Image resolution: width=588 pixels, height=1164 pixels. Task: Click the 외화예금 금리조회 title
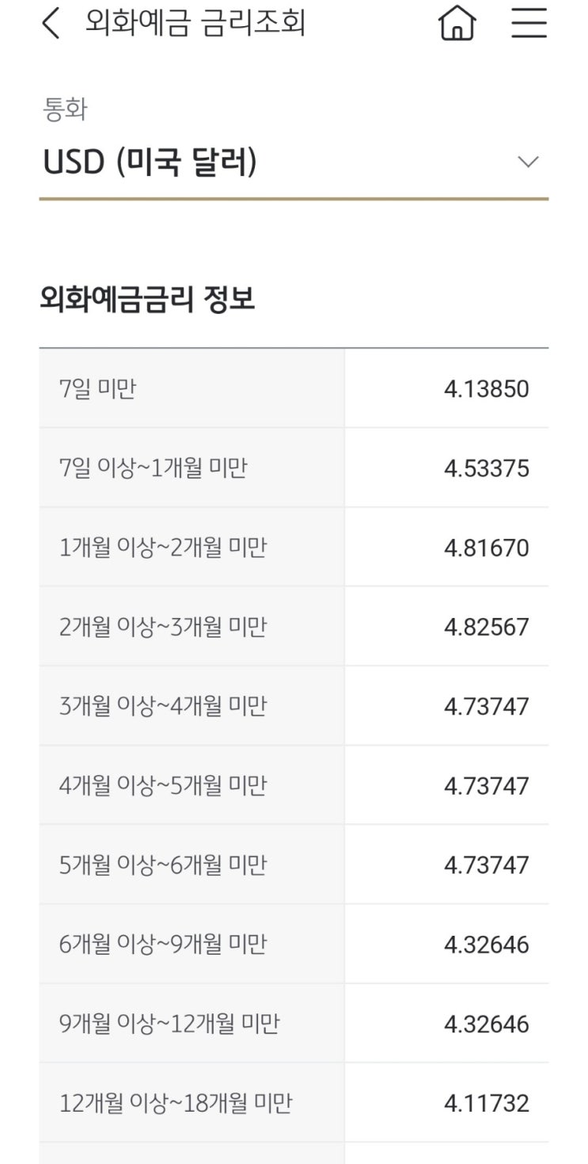point(195,24)
